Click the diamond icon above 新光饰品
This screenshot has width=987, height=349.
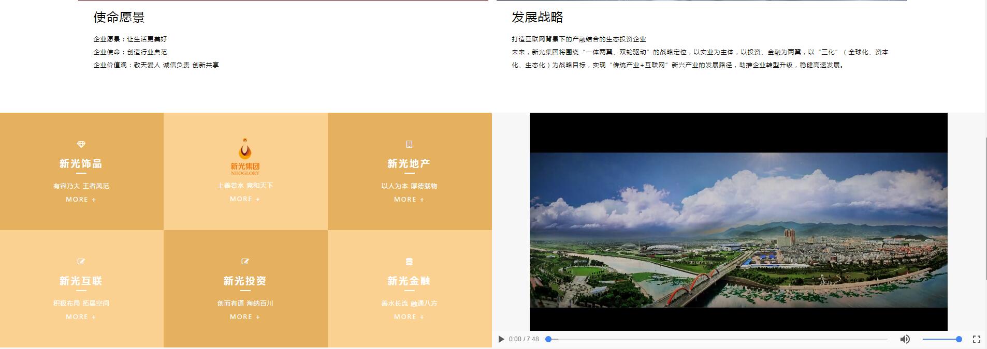[81, 144]
